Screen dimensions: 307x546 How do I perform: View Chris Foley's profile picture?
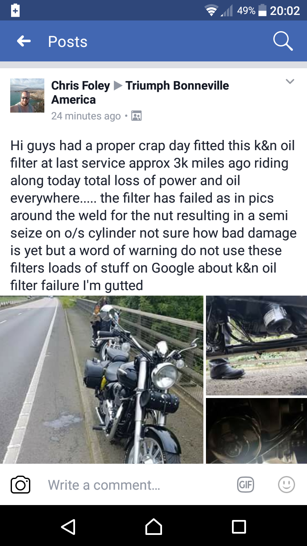(27, 96)
